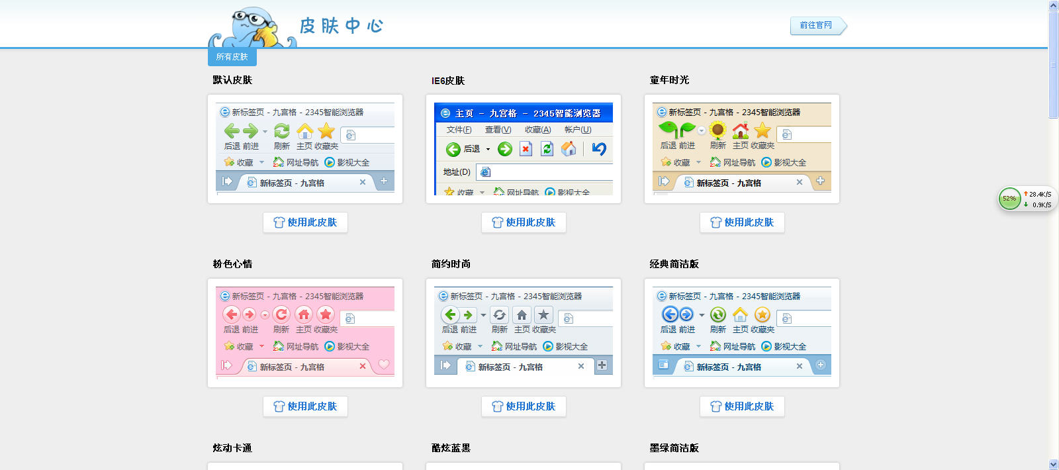Apply IE6皮肤 with its 使用此皮肤 button
Image resolution: width=1059 pixels, height=470 pixels.
[x=524, y=222]
